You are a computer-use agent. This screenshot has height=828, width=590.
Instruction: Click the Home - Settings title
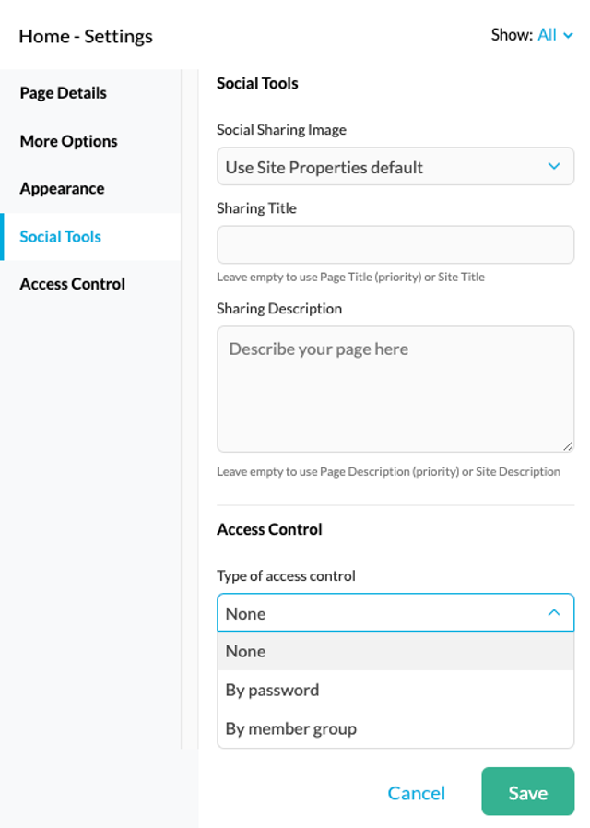86,37
